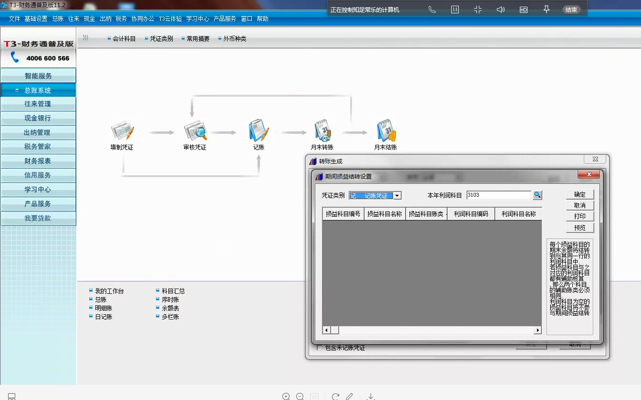
Task: Select 总账系统 in the sidebar
Action: (x=38, y=90)
